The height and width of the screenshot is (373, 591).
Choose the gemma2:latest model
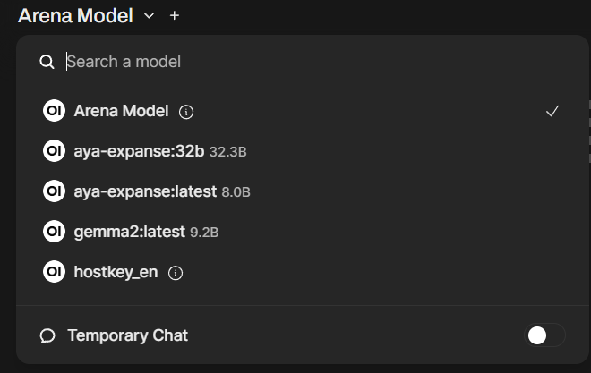[131, 232]
